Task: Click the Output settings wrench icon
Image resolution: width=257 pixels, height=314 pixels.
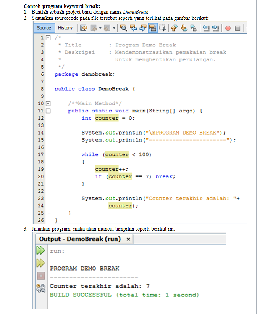Action: (x=41, y=288)
